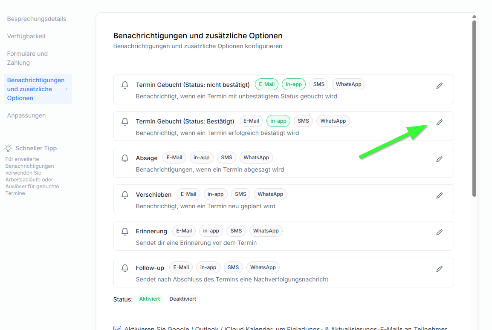Go to Verfügbarkeit section
The image size is (492, 330).
click(26, 36)
